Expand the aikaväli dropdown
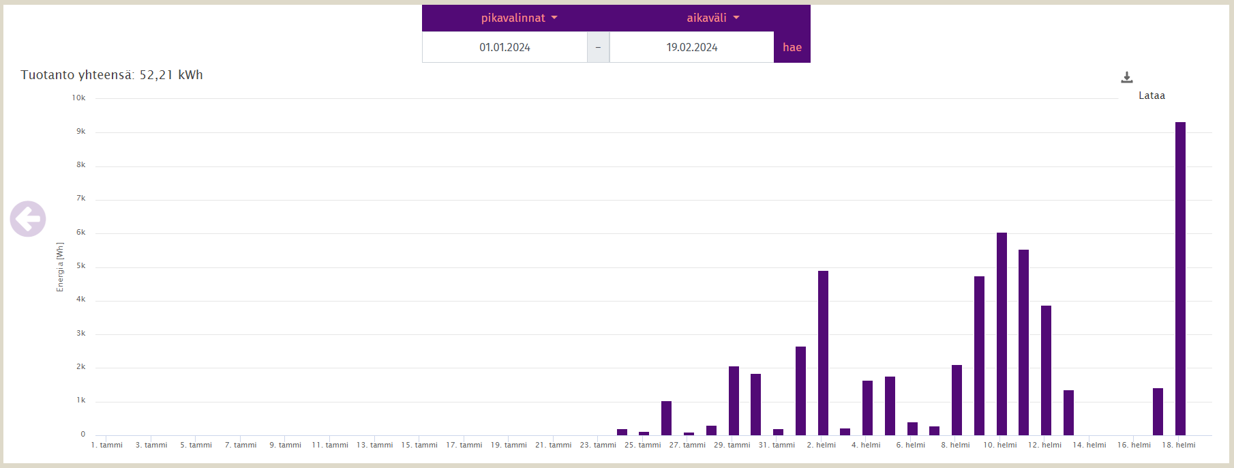The width and height of the screenshot is (1234, 468). click(x=712, y=18)
